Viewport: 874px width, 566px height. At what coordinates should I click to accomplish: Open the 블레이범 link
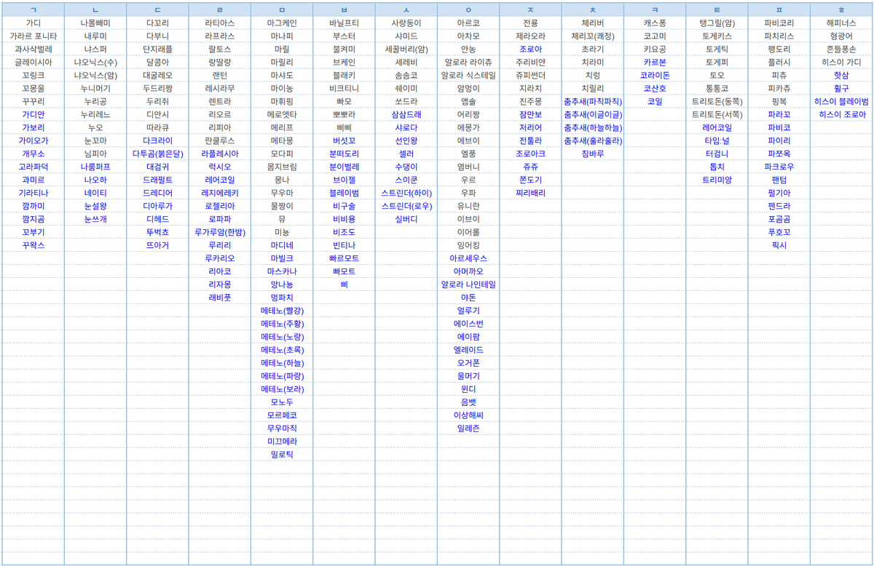(x=344, y=193)
